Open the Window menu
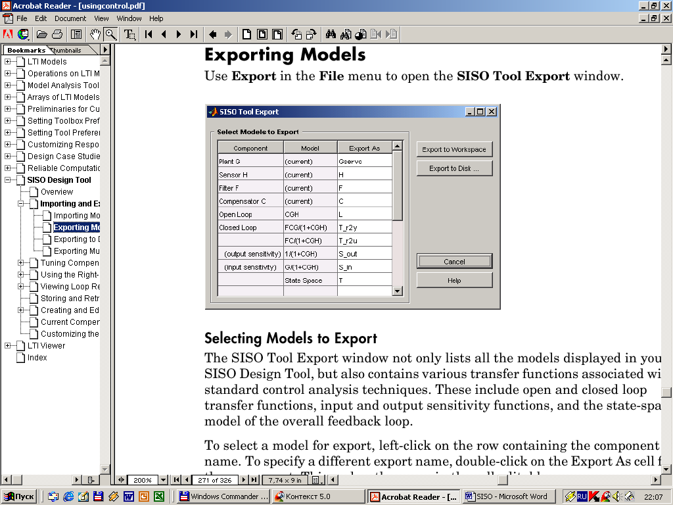Viewport: 673px width, 505px height. pyautogui.click(x=129, y=18)
